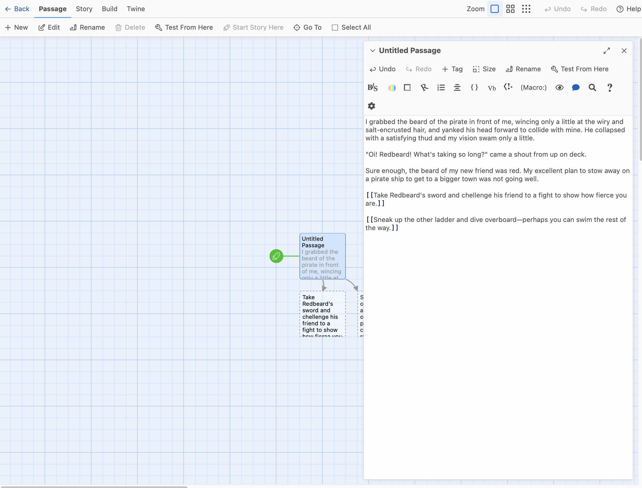The width and height of the screenshot is (642, 488).
Task: Click the numbered list icon
Action: (x=441, y=88)
